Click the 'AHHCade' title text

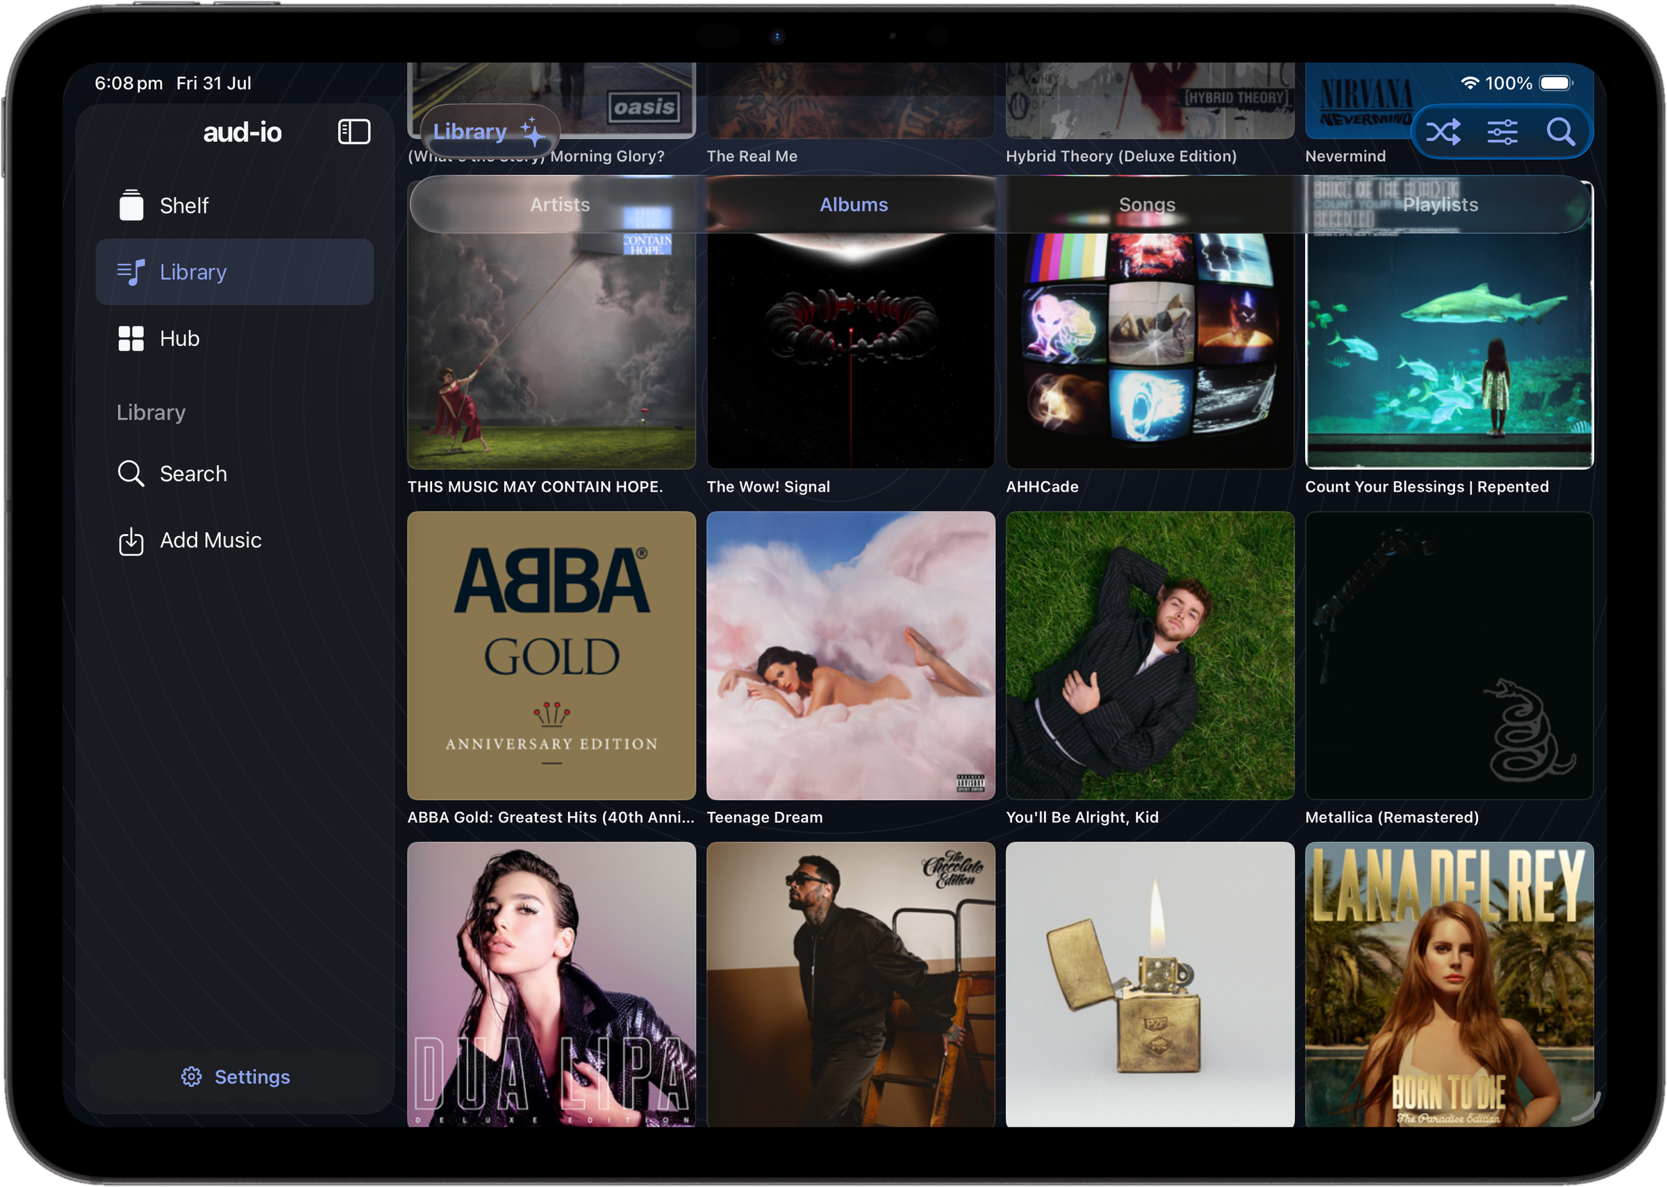pos(1042,487)
